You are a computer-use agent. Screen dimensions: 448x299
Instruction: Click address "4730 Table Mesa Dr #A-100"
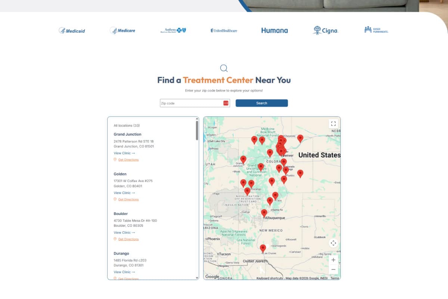coord(136,221)
